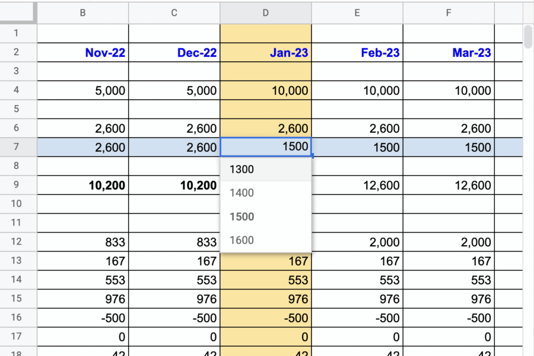This screenshot has height=356, width=534.
Task: Select row 2 header
Action: point(18,52)
